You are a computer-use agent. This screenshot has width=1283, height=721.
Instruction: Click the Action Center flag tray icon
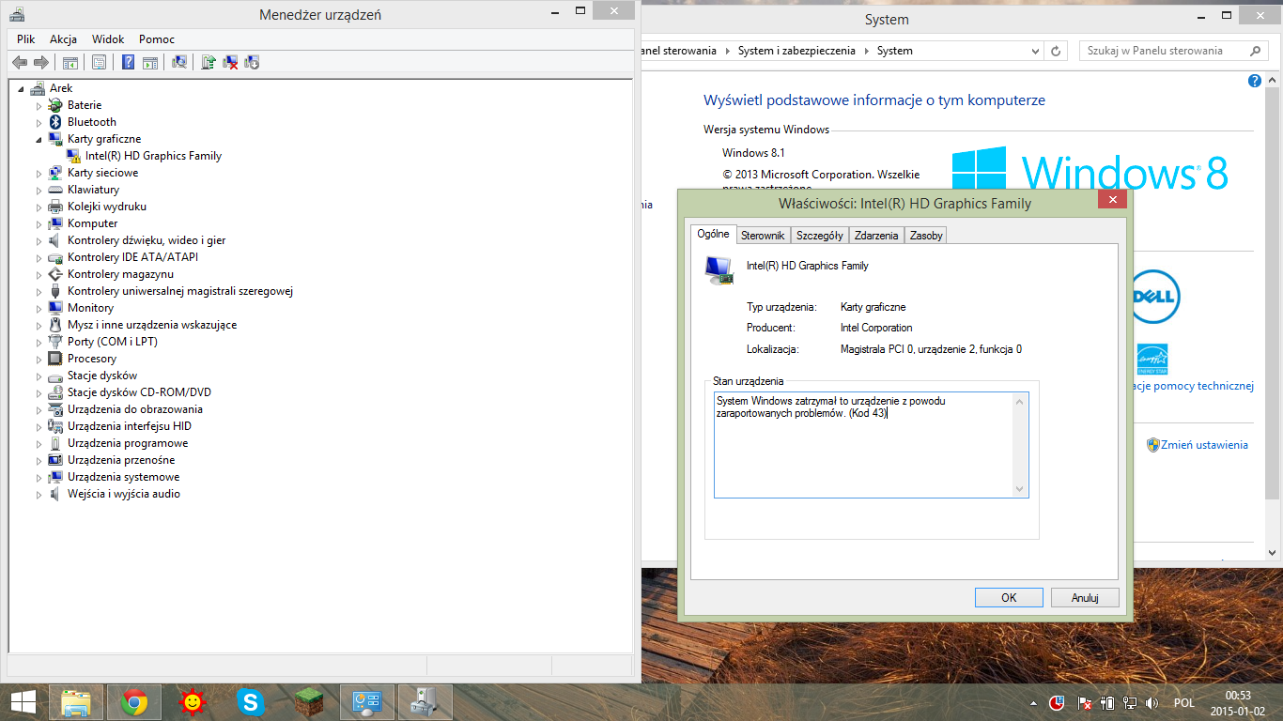coord(1085,702)
